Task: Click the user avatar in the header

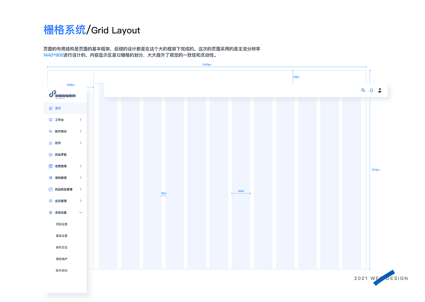Action: pyautogui.click(x=380, y=90)
